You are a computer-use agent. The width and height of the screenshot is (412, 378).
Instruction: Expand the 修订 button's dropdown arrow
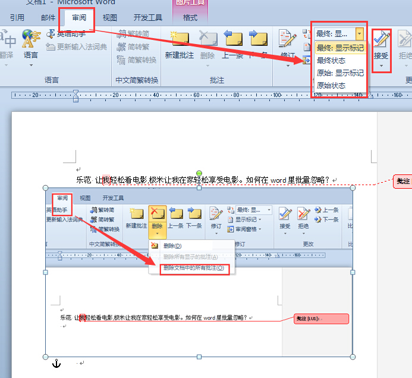pos(288,65)
